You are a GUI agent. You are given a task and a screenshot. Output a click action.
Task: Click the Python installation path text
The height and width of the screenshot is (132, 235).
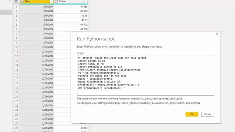[x=162, y=99]
